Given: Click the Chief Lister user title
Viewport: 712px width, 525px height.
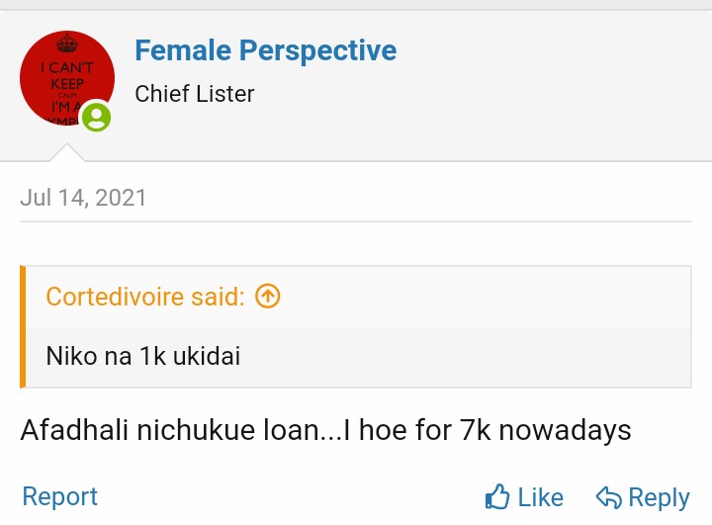Looking at the screenshot, I should click(x=195, y=94).
